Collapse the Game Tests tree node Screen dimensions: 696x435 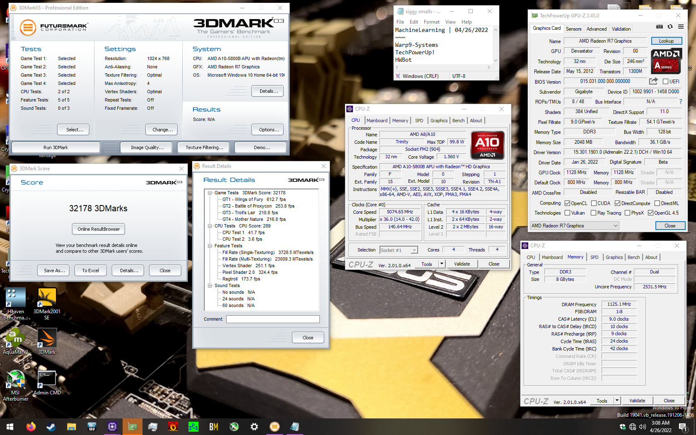click(210, 193)
